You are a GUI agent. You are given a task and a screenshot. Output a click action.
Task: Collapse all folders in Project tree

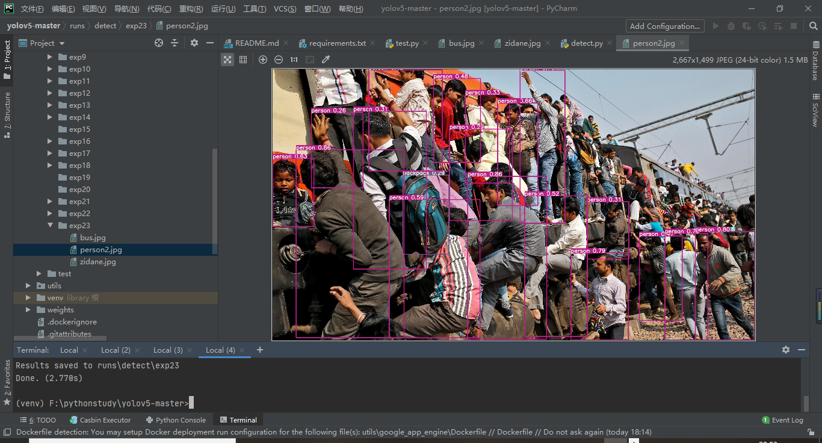175,43
